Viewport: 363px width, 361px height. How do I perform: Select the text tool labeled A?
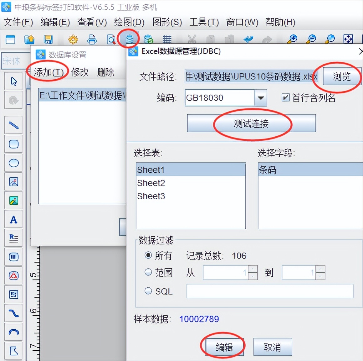13,219
